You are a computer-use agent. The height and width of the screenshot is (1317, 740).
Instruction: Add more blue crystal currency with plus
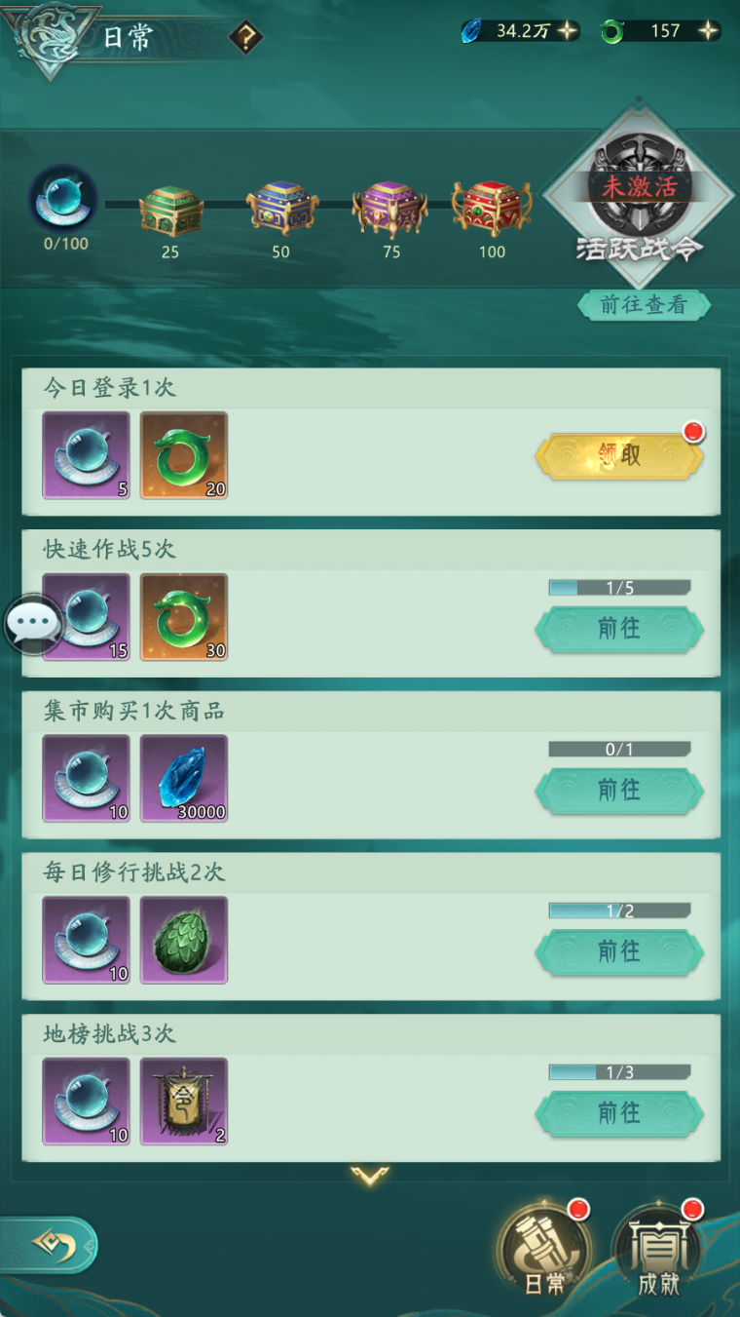point(568,30)
